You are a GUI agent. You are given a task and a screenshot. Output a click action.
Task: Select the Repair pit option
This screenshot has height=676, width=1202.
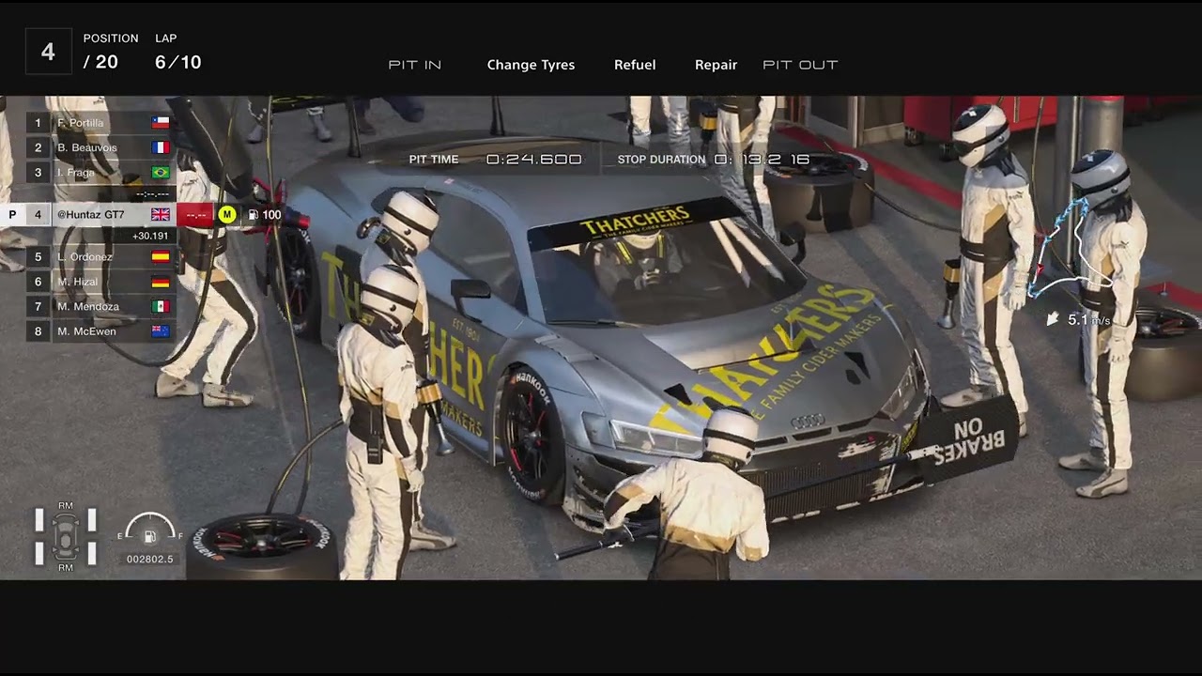[716, 65]
